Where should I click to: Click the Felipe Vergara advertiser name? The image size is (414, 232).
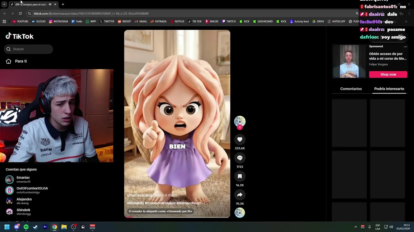click(378, 64)
